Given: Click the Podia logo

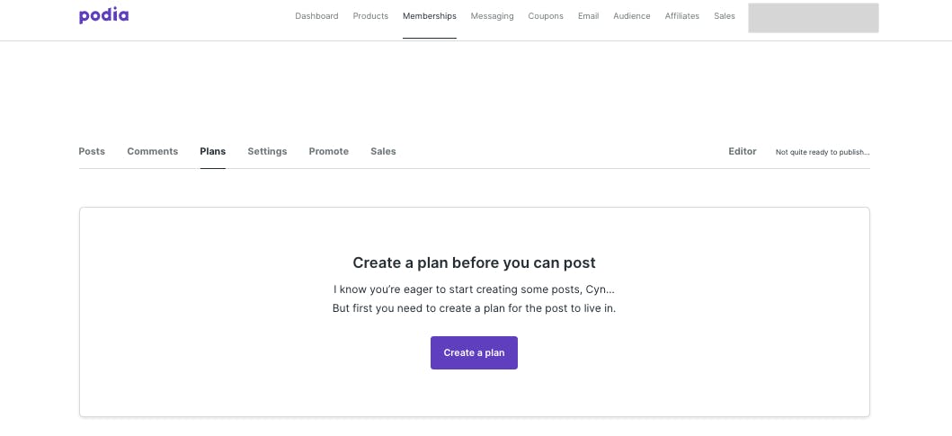Looking at the screenshot, I should tap(103, 15).
